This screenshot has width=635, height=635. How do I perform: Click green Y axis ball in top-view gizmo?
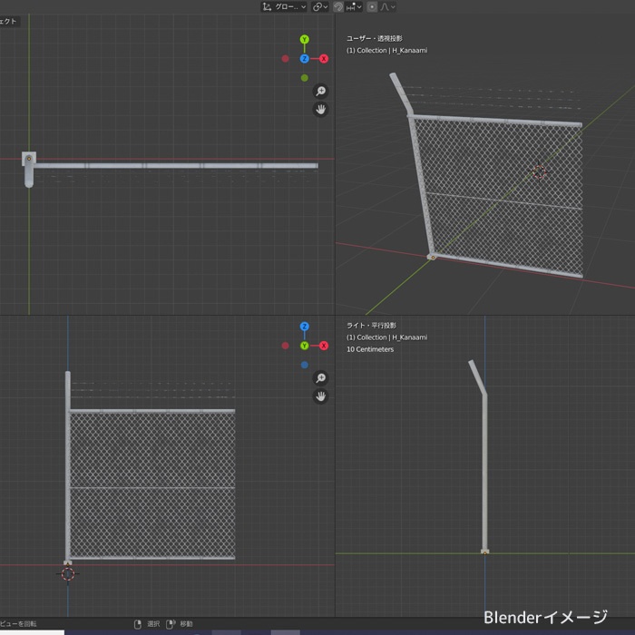click(305, 39)
